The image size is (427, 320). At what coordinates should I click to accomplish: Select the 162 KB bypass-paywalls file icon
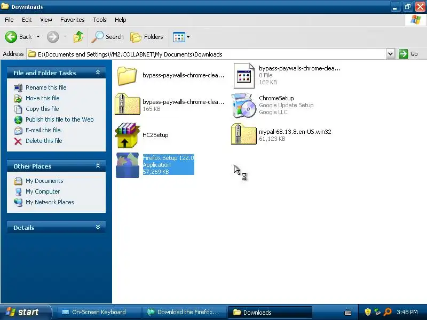[244, 76]
